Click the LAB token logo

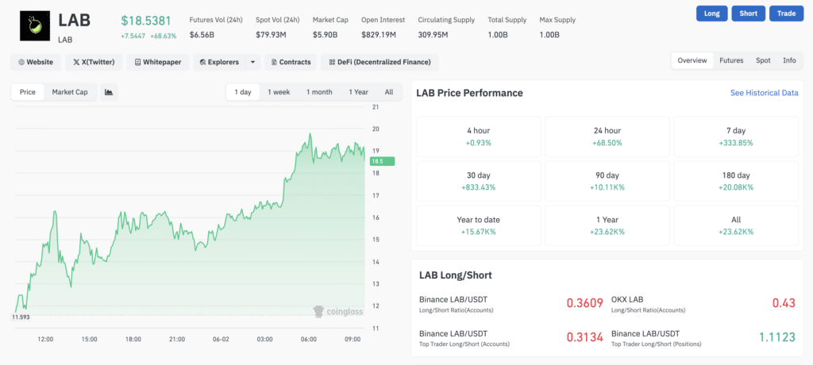click(x=35, y=26)
